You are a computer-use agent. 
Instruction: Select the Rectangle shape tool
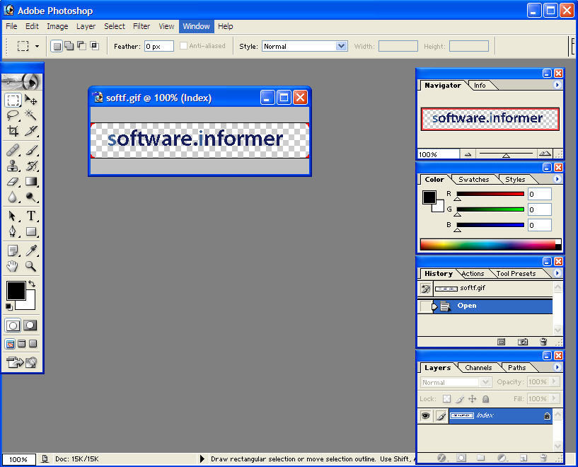(x=31, y=231)
